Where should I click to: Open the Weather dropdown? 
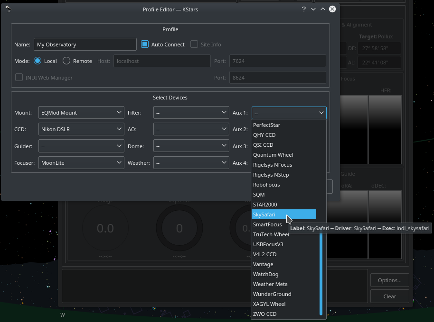[x=191, y=162]
